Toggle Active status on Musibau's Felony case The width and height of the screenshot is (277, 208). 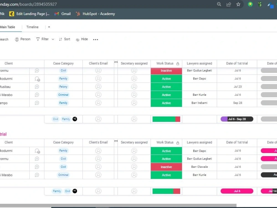(166, 87)
